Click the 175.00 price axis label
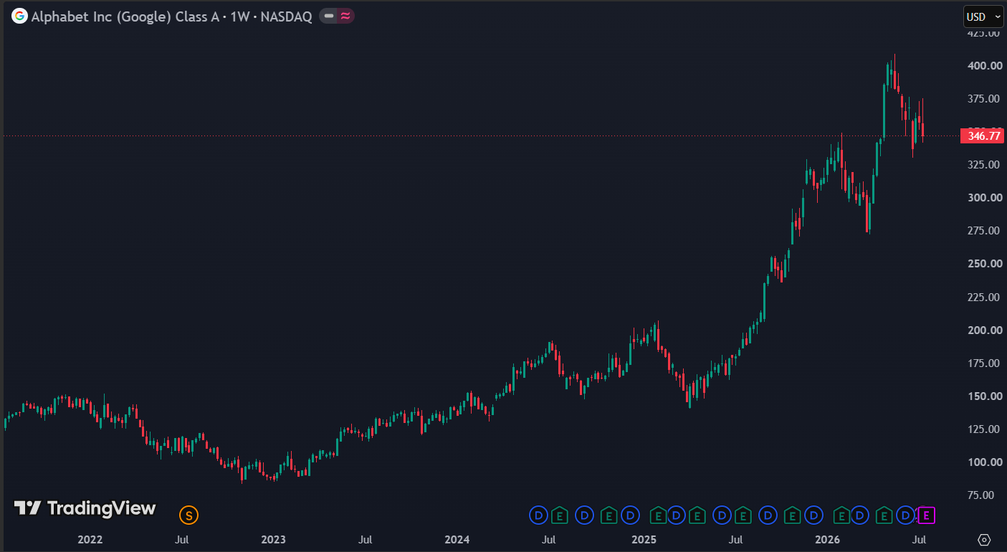This screenshot has width=1007, height=552. pos(985,363)
